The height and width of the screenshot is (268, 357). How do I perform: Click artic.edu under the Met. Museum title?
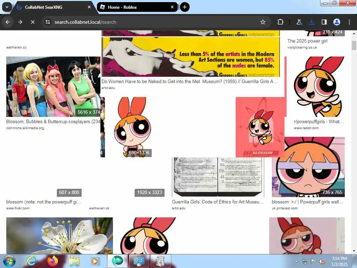[x=108, y=88]
